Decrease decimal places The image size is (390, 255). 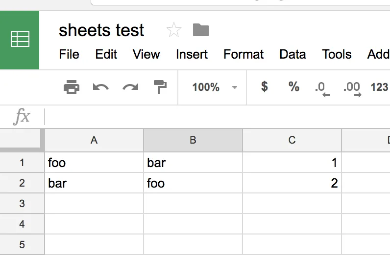coord(322,88)
